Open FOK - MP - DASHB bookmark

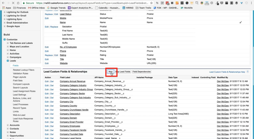click(166, 8)
